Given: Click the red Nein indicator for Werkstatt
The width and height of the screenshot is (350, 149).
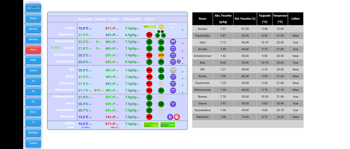Looking at the screenshot, I should (149, 117).
